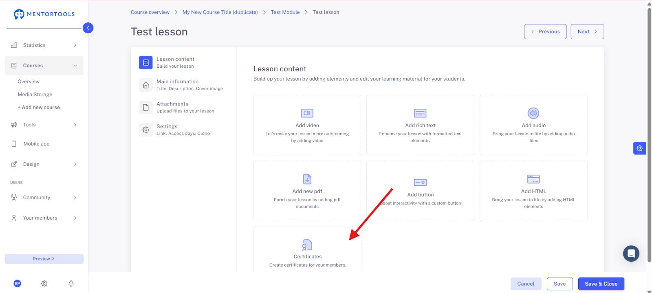Image resolution: width=652 pixels, height=293 pixels.
Task: Click the Certificates ribbon icon
Action: pyautogui.click(x=307, y=245)
